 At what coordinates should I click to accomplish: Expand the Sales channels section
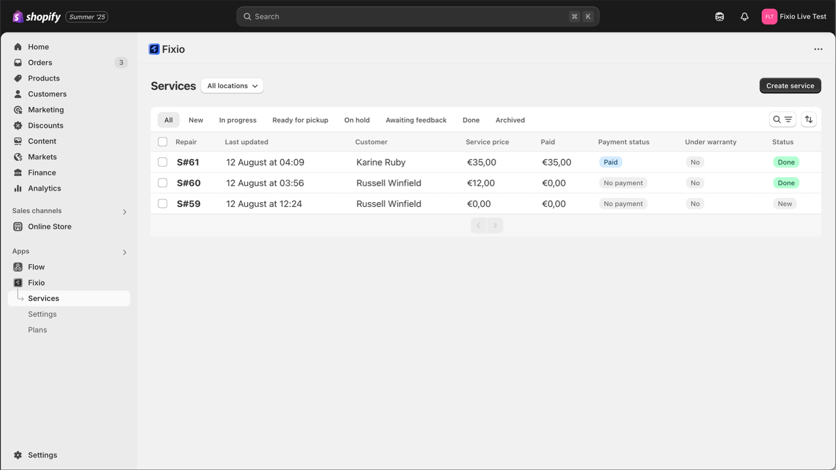124,211
